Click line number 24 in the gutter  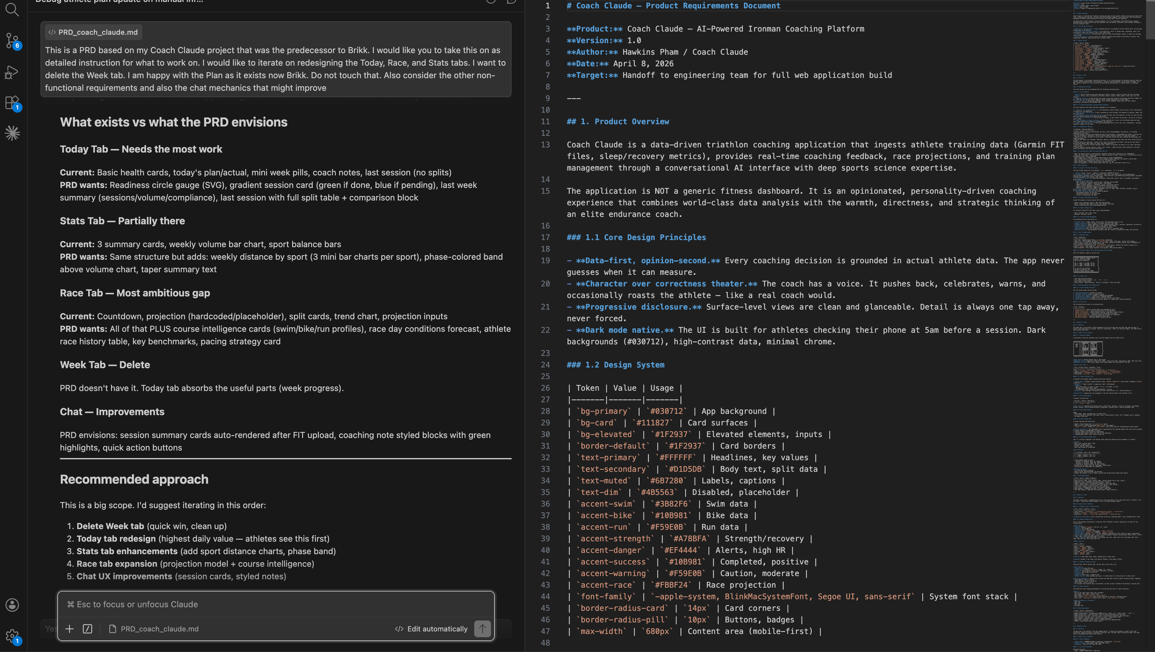coord(545,365)
